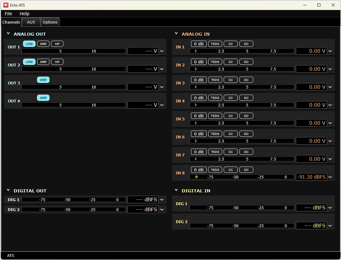Collapse the DIGITAL IN section chevron
Image resolution: width=341 pixels, height=260 pixels.
tap(176, 190)
